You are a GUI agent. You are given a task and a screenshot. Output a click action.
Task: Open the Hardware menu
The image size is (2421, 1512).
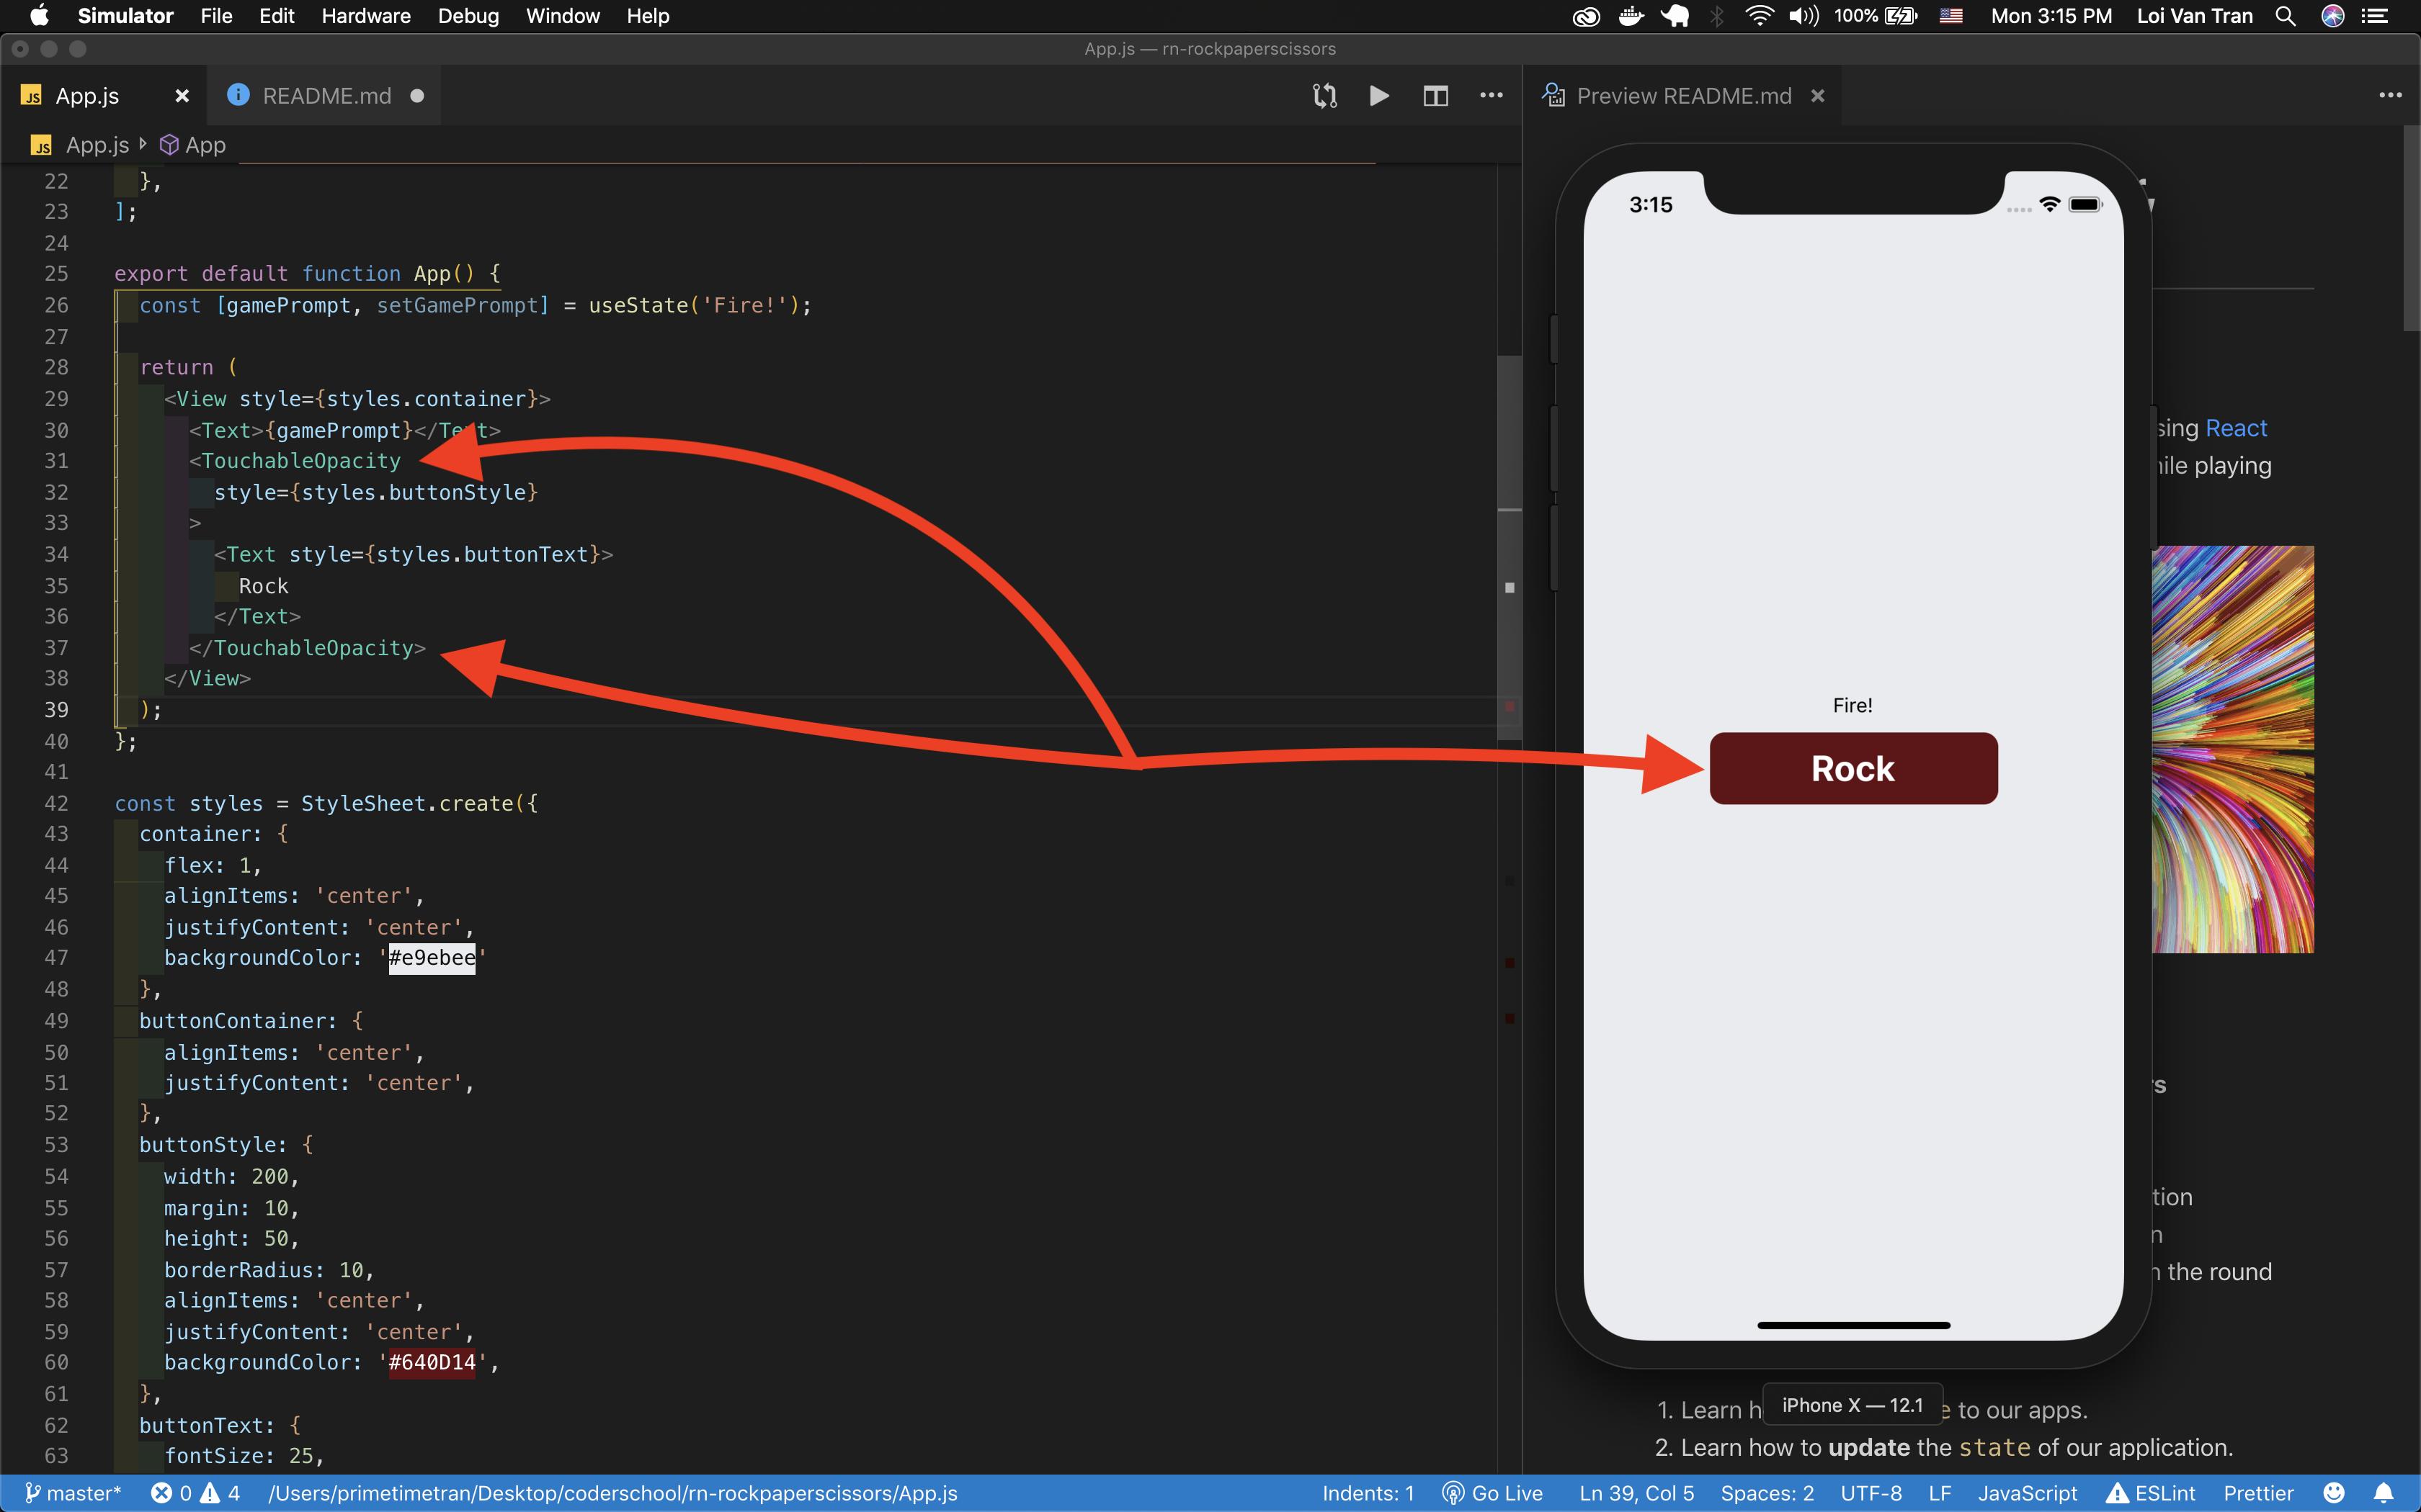click(366, 16)
